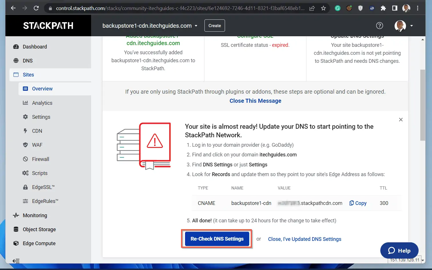Copy the CNAME value with Copy link

pos(358,203)
